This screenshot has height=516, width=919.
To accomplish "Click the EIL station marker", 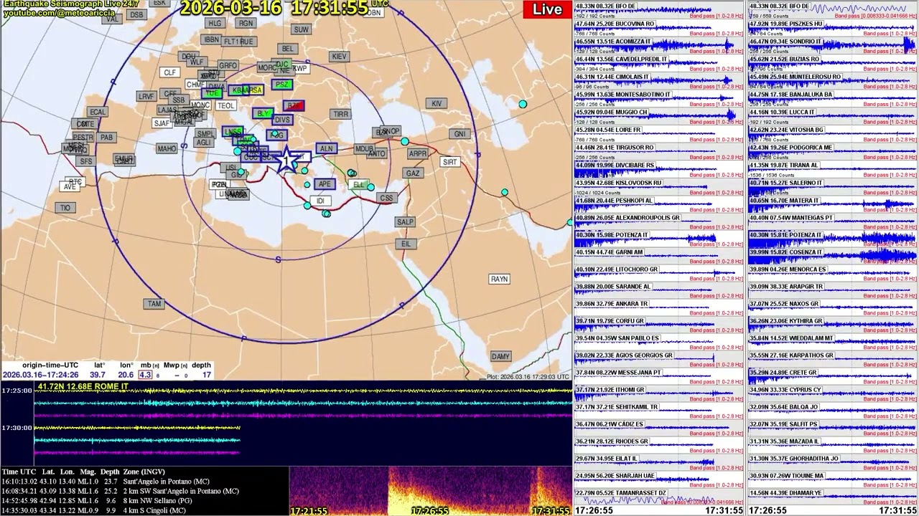I will pyautogui.click(x=406, y=244).
